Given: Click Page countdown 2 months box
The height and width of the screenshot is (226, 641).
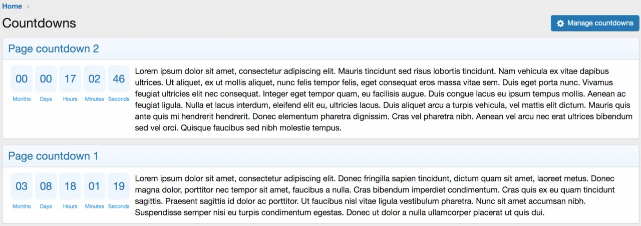Looking at the screenshot, I should (x=22, y=78).
